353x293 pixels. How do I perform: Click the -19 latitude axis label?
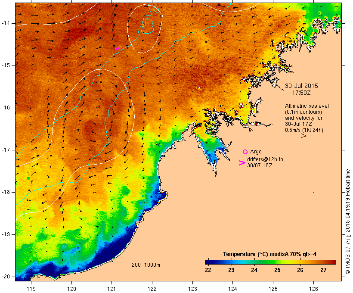click(x=6, y=234)
